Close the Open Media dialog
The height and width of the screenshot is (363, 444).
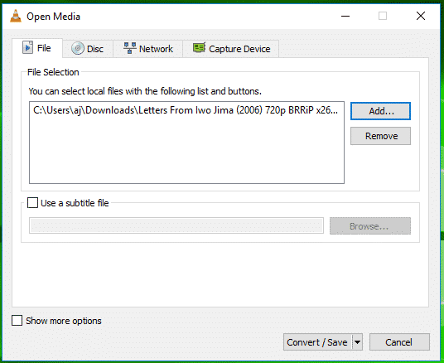(x=421, y=16)
